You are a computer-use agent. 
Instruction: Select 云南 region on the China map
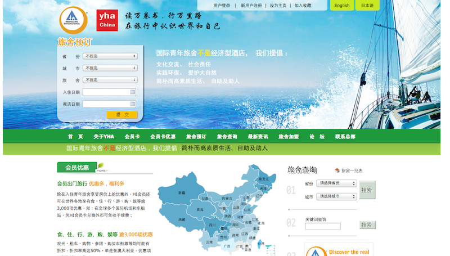click(209, 242)
